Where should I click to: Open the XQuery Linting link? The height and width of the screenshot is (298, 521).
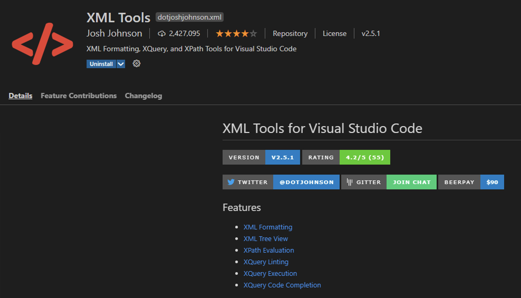[x=266, y=262]
